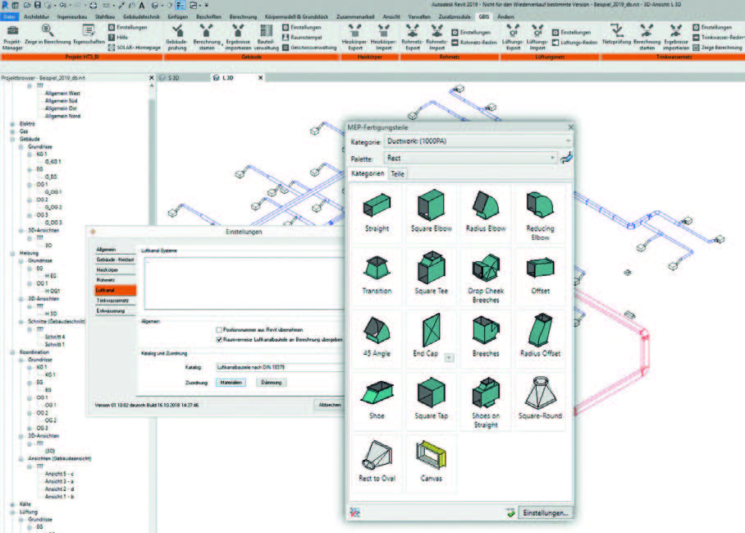Select the Shoe duct part

pyautogui.click(x=377, y=400)
